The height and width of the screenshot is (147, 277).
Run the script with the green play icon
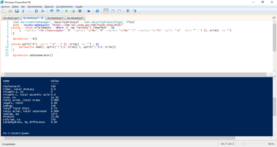tap(66, 11)
